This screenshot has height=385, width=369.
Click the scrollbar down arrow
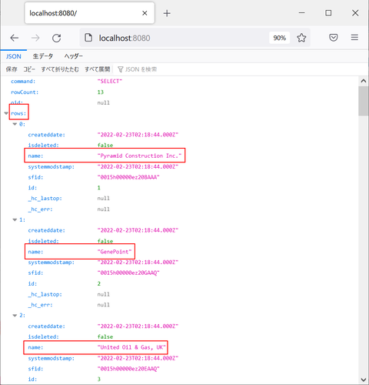[x=364, y=380]
